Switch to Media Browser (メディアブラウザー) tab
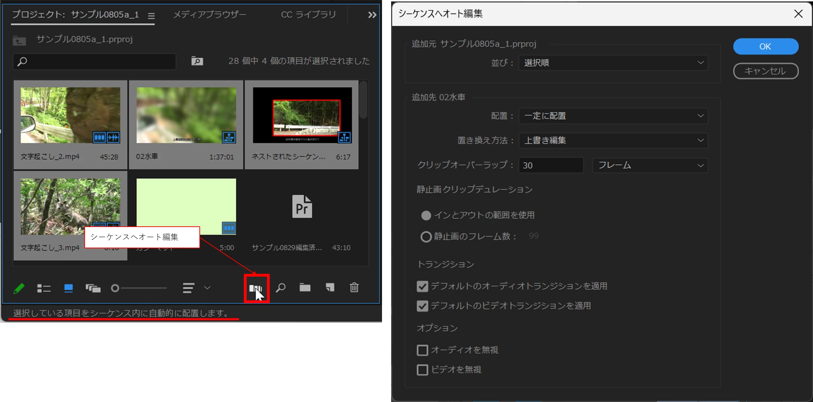 [x=210, y=14]
